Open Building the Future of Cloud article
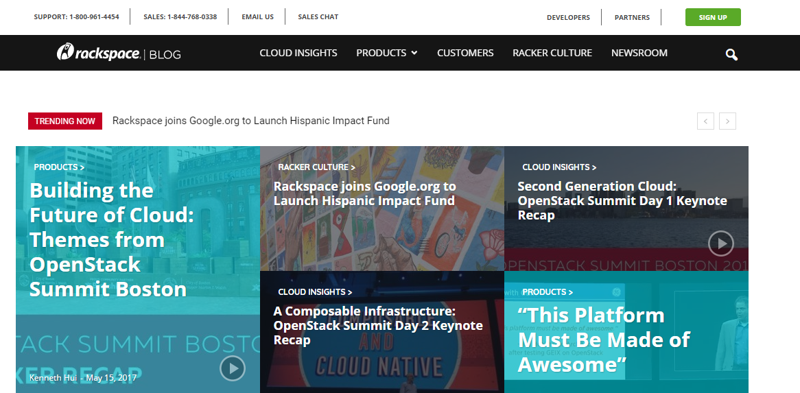 113,239
